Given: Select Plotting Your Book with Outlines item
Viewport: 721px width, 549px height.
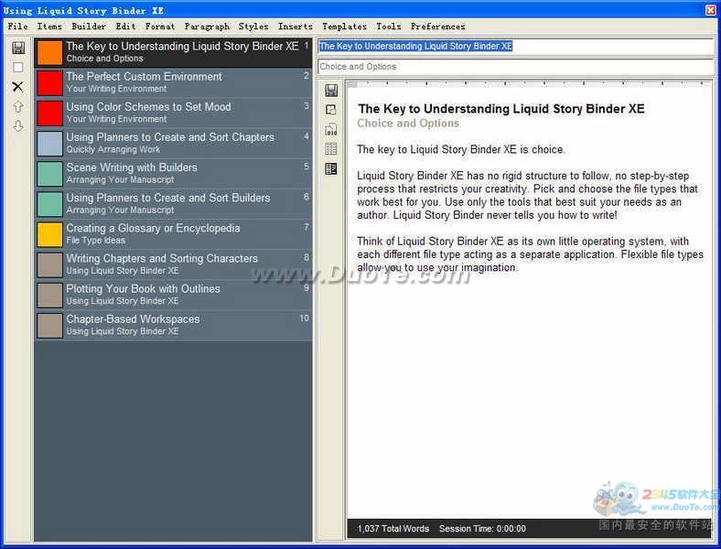Looking at the screenshot, I should click(x=173, y=296).
